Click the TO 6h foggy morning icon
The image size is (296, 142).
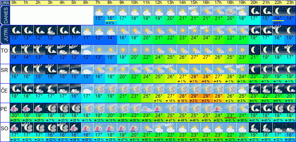pyautogui.click(x=88, y=50)
